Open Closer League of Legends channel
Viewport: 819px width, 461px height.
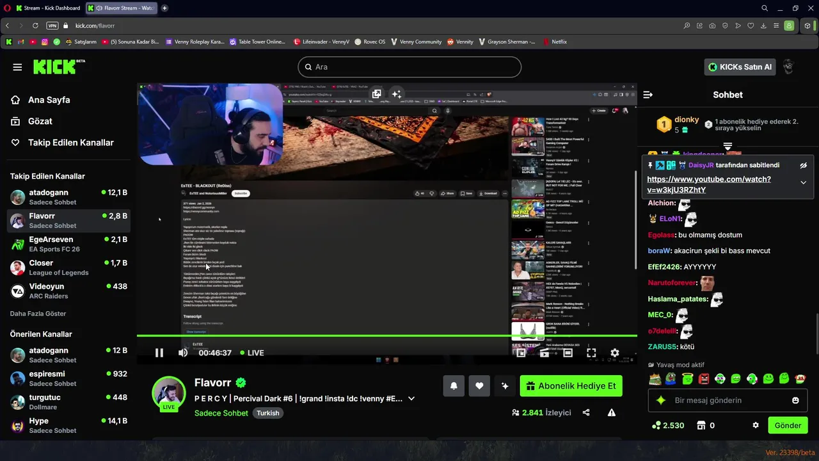(69, 268)
